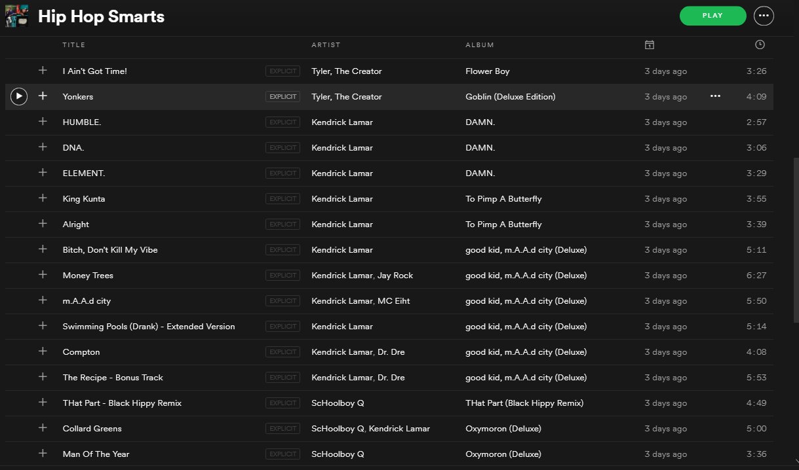Open Dr. Dre on Compton row

(x=391, y=352)
